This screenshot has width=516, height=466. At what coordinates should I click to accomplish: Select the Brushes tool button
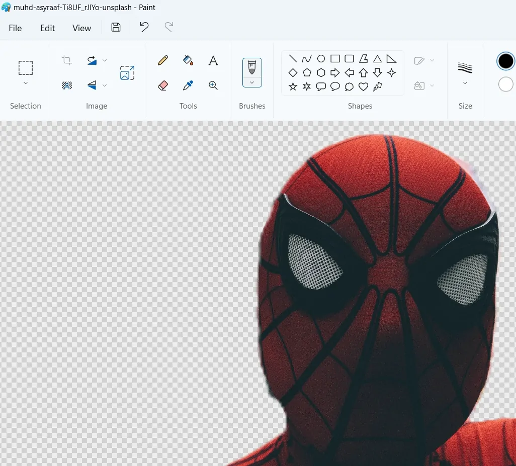[x=252, y=67]
